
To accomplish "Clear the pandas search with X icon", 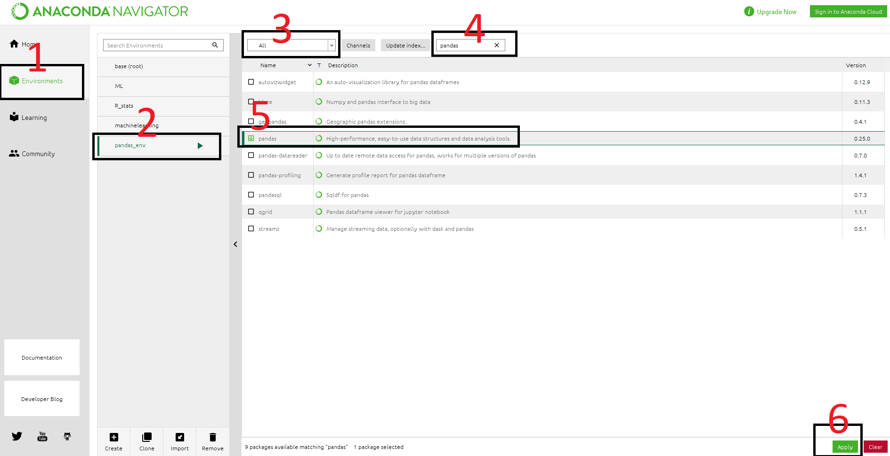I will pos(497,45).
